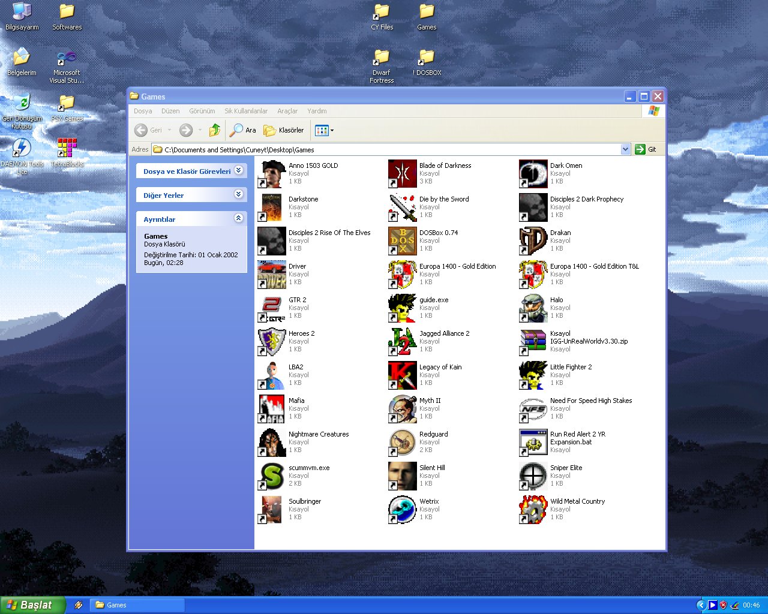The height and width of the screenshot is (614, 768).
Task: Click the Drakan game icon
Action: pyautogui.click(x=533, y=241)
